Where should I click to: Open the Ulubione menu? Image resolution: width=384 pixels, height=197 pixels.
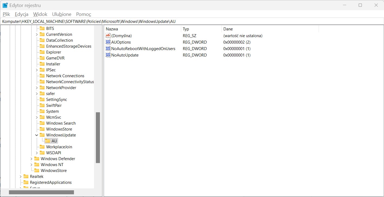[62, 14]
